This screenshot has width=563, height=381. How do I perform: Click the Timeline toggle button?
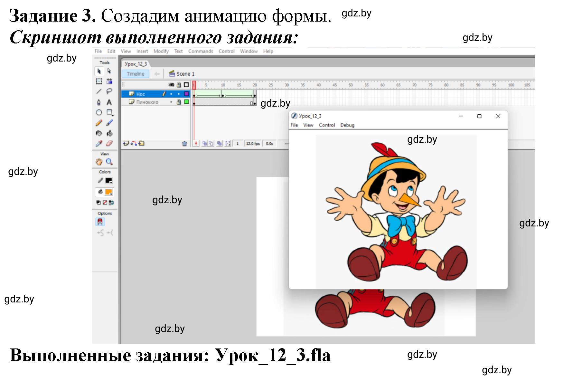click(x=136, y=74)
